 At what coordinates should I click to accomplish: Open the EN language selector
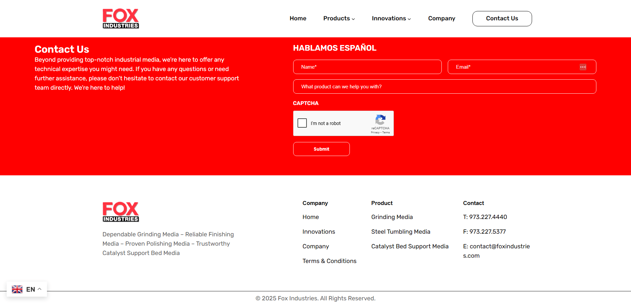point(31,289)
